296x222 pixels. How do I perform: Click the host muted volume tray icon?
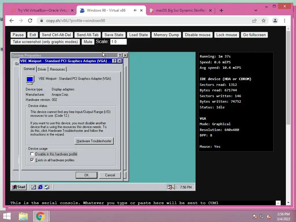coord(269,217)
